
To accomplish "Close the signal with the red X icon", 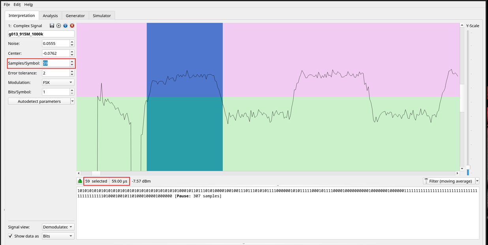I will click(x=72, y=26).
